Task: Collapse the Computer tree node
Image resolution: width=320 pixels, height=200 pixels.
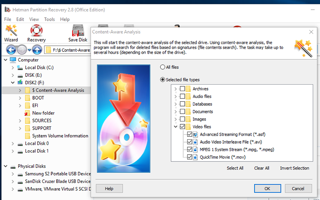Action: 6,60
